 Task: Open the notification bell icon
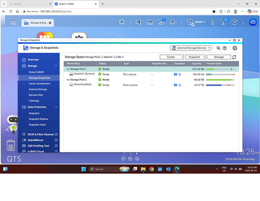point(172,22)
